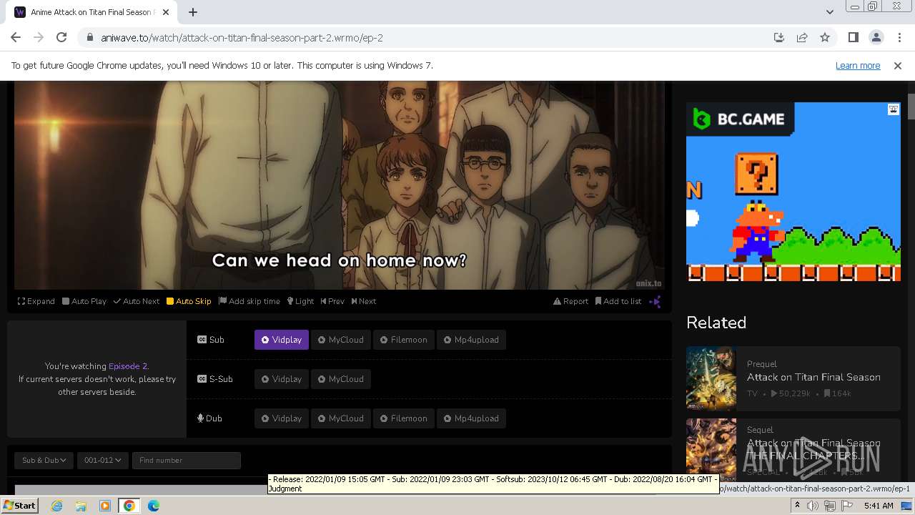Open the Episode 2 link
Screen dimensions: 915x515
(x=128, y=366)
